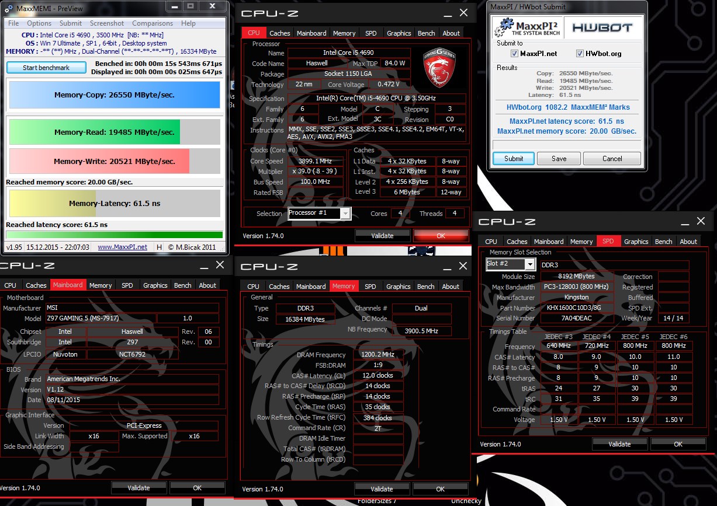The width and height of the screenshot is (717, 506).
Task: Click the part number KHX1600C10D3/8G field
Action: pos(578,308)
